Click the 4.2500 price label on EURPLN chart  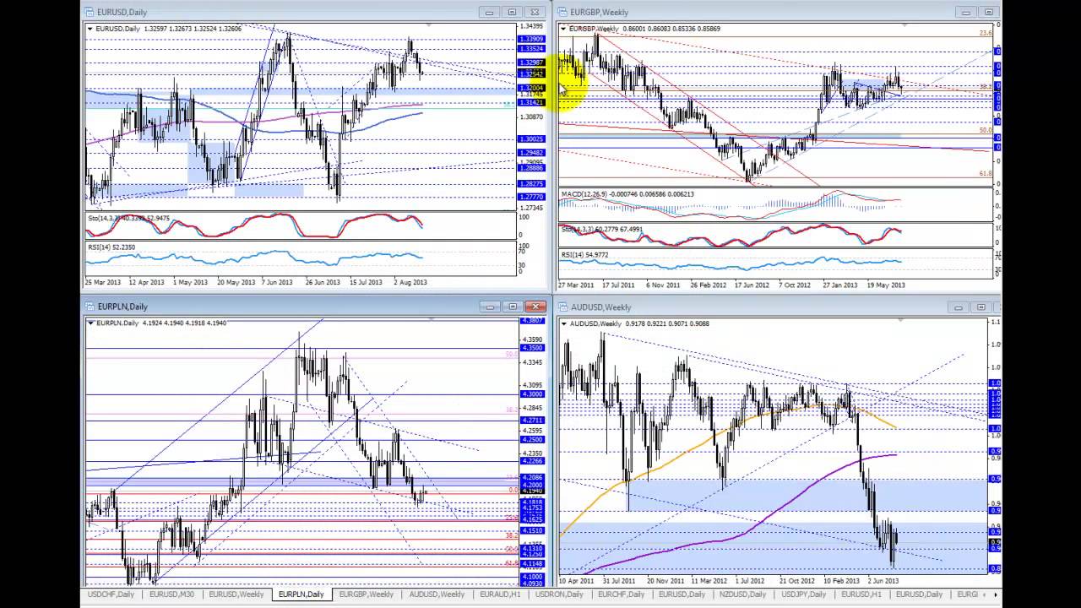(533, 440)
